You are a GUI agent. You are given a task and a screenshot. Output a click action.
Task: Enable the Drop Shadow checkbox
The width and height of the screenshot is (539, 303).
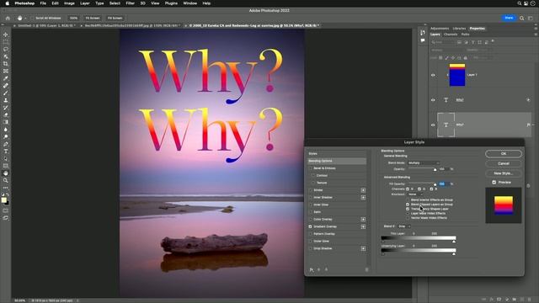coord(310,248)
